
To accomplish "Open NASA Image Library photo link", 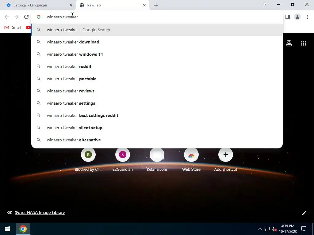I will (x=40, y=212).
